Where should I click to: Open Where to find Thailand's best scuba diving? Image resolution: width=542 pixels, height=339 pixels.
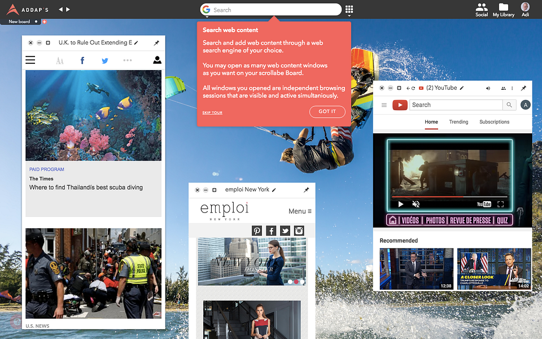click(86, 188)
